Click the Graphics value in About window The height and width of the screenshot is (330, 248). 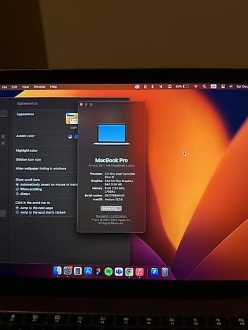click(119, 183)
